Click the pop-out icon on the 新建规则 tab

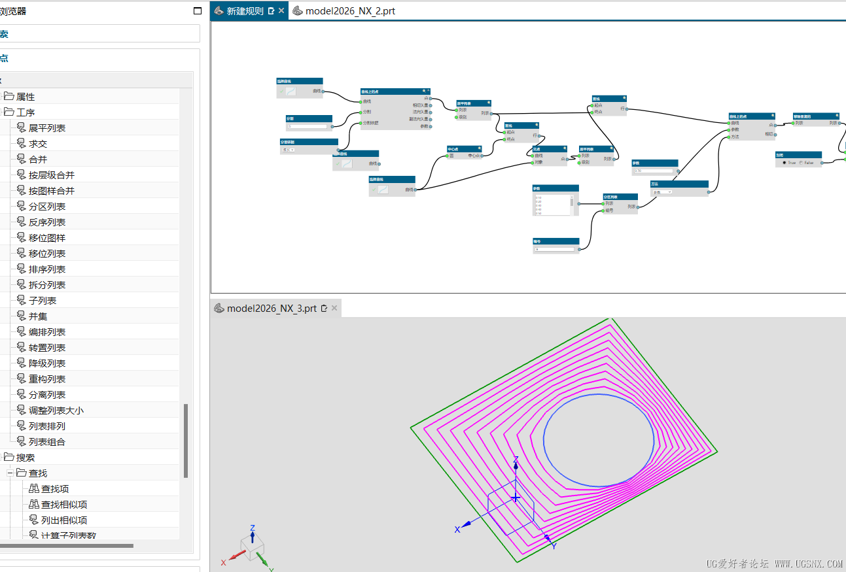point(271,11)
